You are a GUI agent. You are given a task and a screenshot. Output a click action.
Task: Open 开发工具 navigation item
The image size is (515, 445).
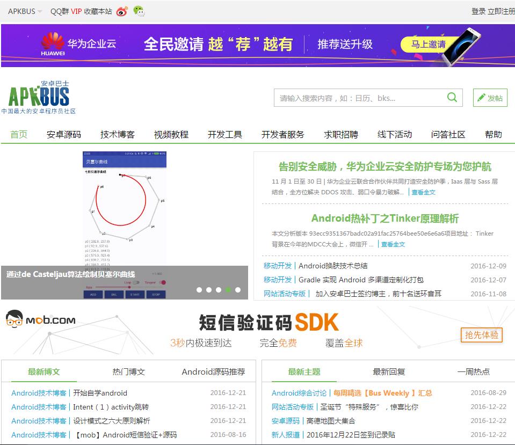pos(225,134)
